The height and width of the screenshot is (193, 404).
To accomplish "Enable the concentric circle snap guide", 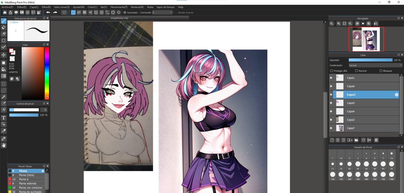I will click(101, 12).
